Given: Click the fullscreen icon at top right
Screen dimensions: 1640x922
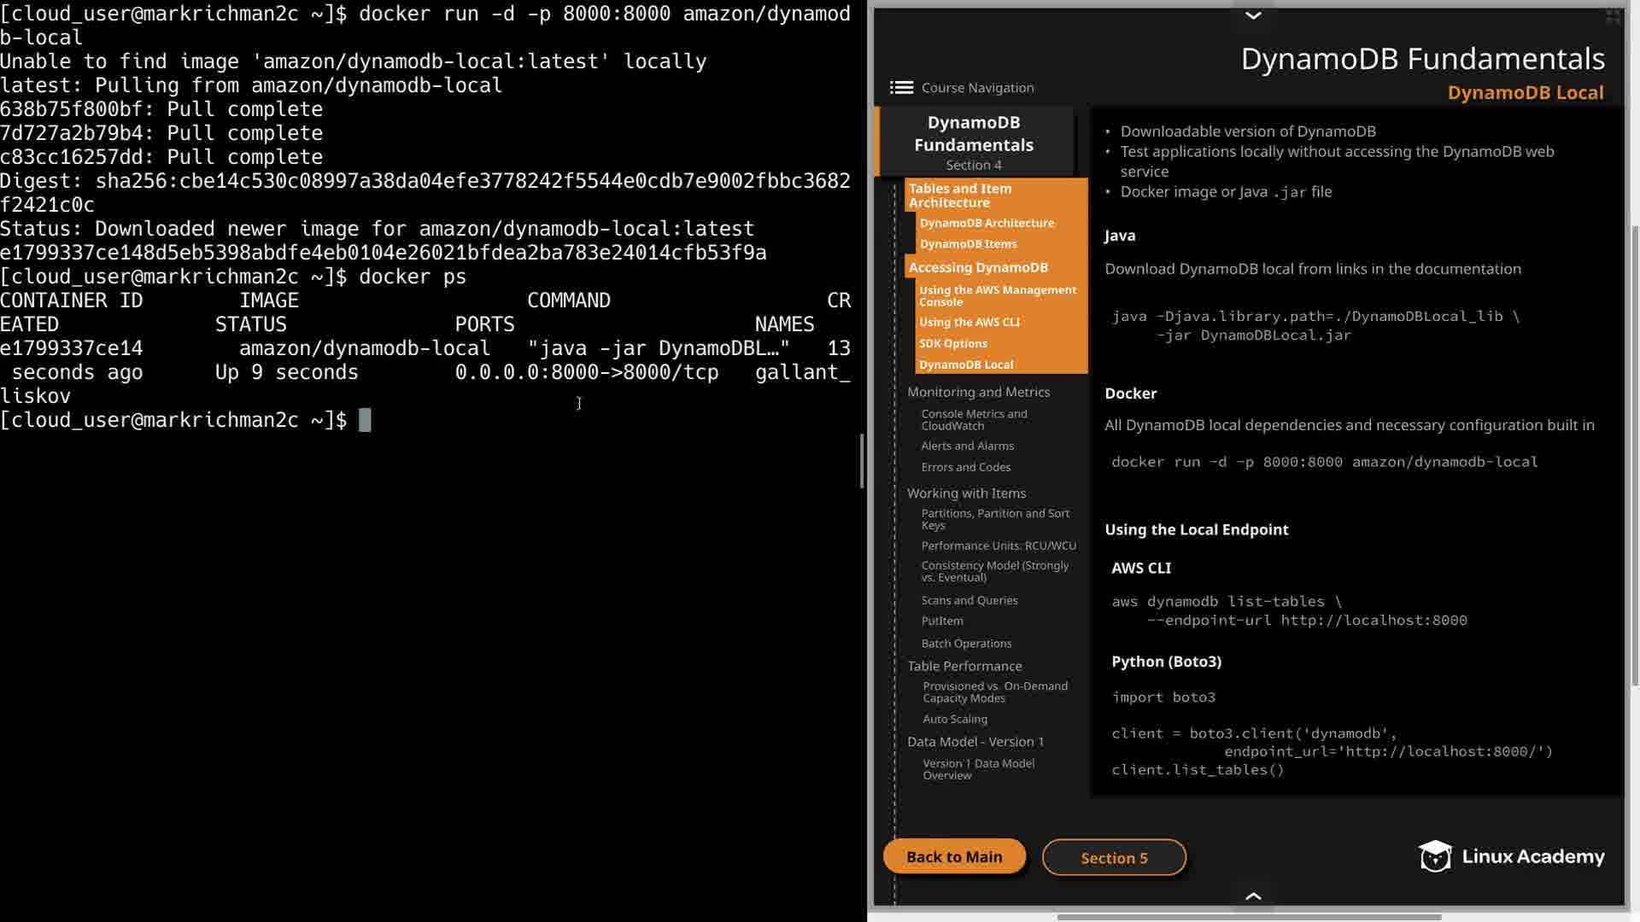Looking at the screenshot, I should tap(1613, 16).
